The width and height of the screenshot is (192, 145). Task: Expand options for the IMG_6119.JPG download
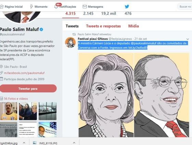(x=74, y=143)
